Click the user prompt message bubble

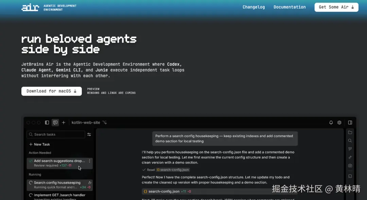(225, 139)
